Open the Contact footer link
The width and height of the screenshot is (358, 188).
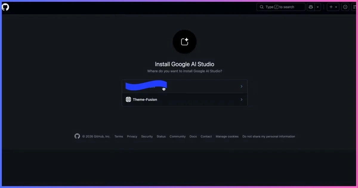[206, 136]
